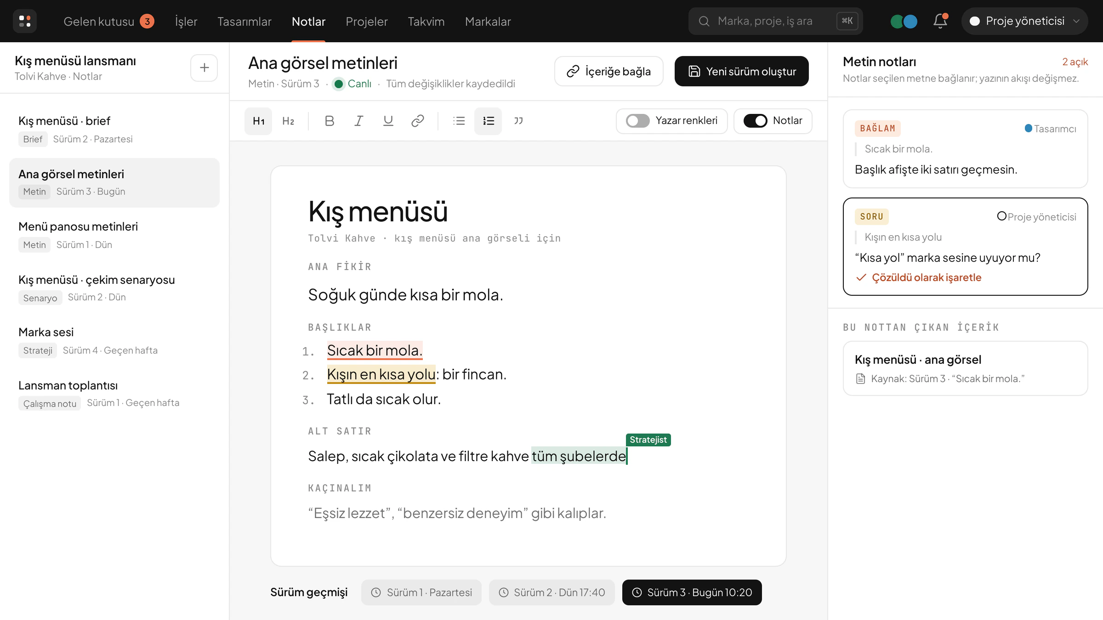1103x620 pixels.
Task: Click the plus icon to add a note
Action: pyautogui.click(x=204, y=68)
